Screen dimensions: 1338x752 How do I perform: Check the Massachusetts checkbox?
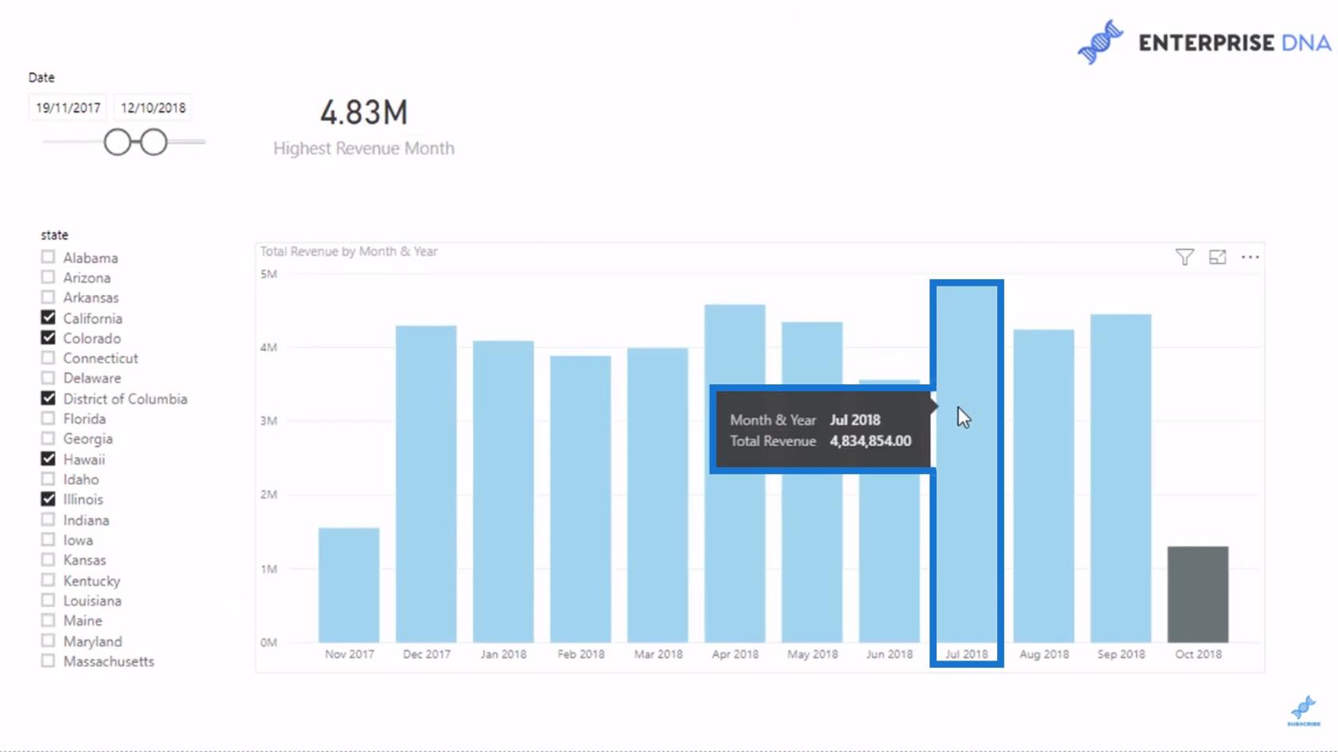pyautogui.click(x=49, y=660)
